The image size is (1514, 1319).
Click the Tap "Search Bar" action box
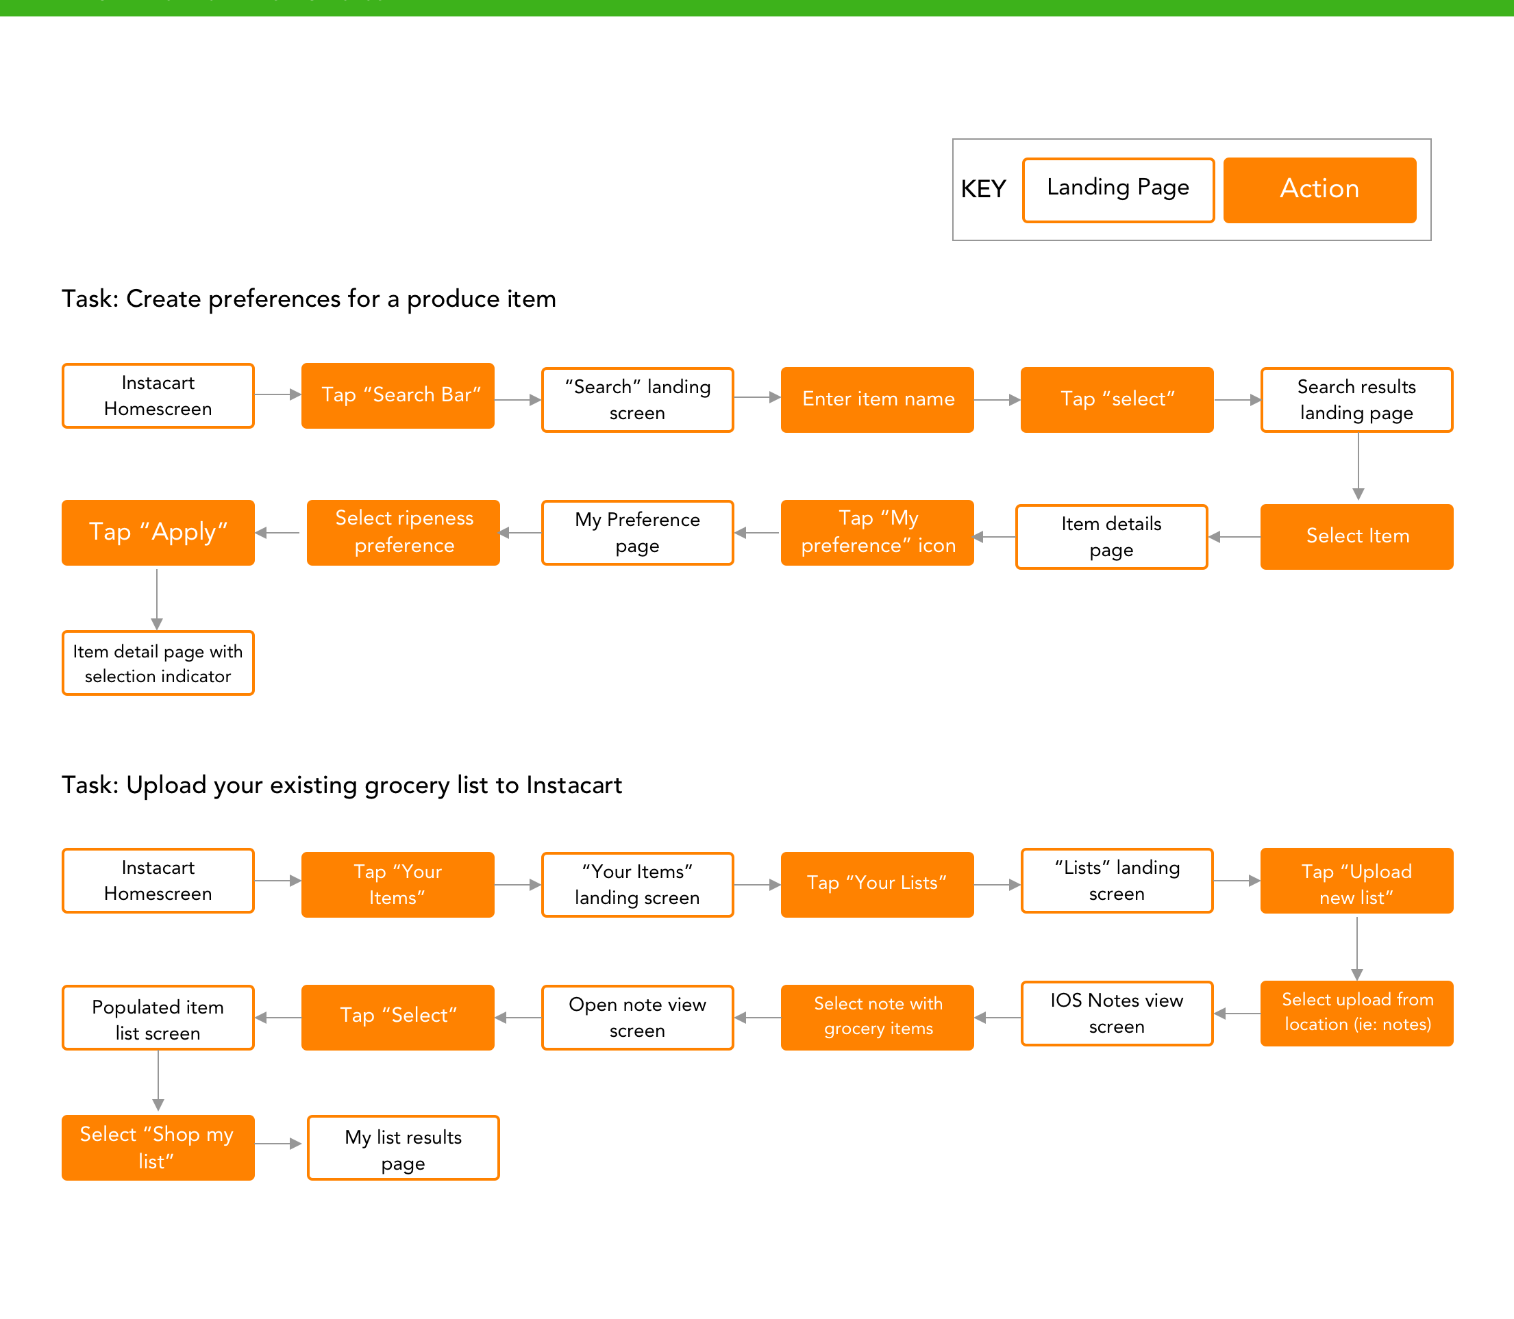click(x=397, y=396)
